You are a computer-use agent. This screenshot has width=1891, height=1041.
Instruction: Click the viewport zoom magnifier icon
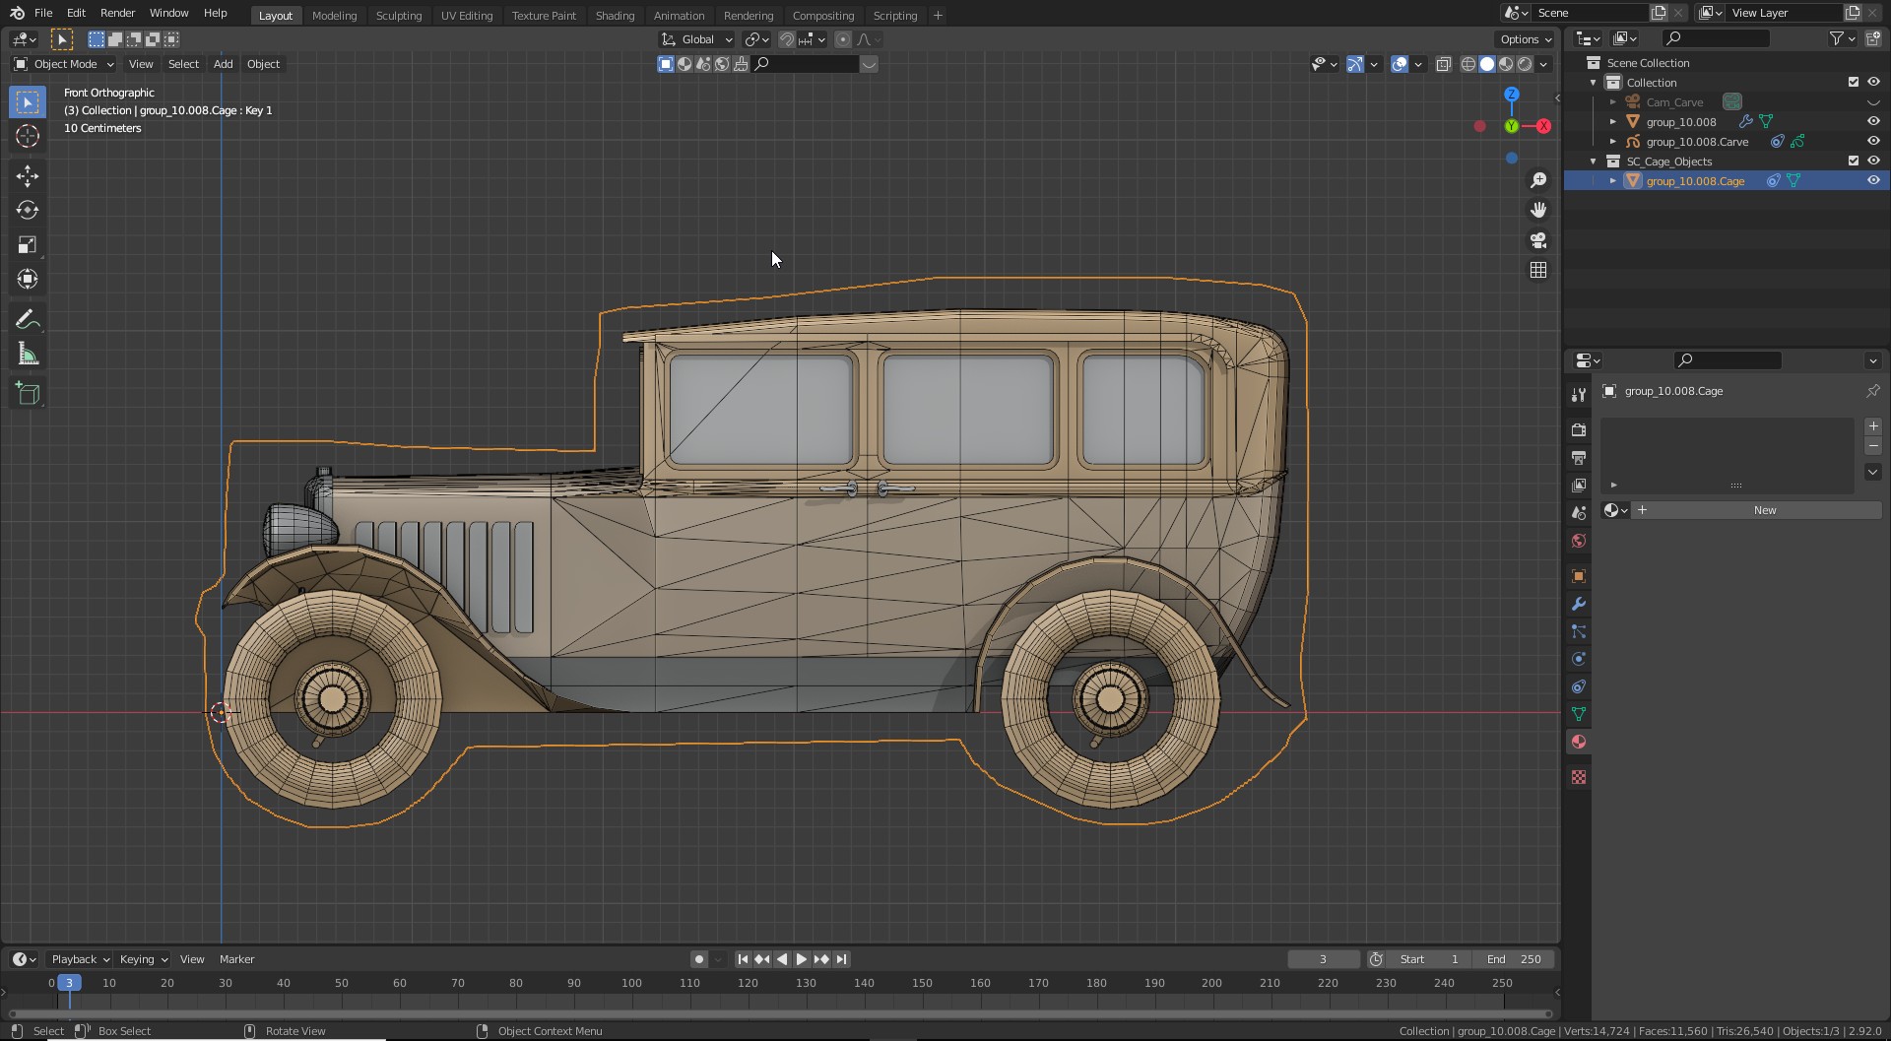1538,180
